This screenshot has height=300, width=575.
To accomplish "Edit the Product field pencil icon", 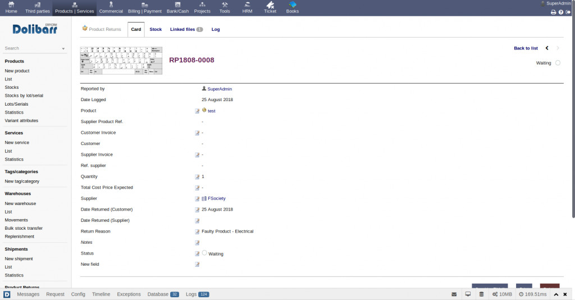I will tap(197, 111).
